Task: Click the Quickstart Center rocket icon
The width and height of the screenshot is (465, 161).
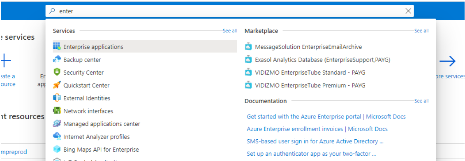Action: click(56, 85)
